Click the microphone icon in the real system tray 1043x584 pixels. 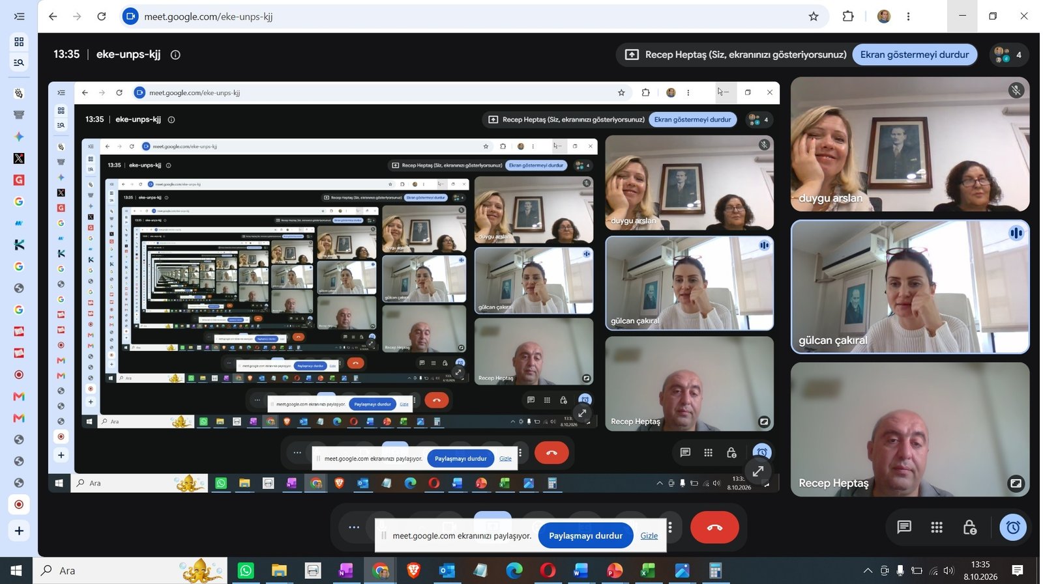click(900, 571)
